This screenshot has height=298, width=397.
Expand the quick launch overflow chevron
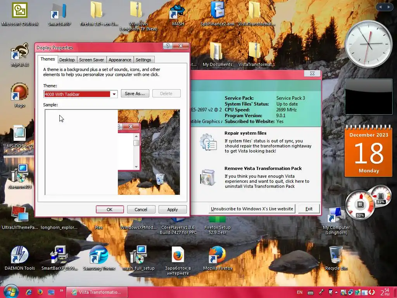(62, 291)
